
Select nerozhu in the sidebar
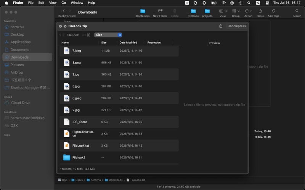coord(27,27)
